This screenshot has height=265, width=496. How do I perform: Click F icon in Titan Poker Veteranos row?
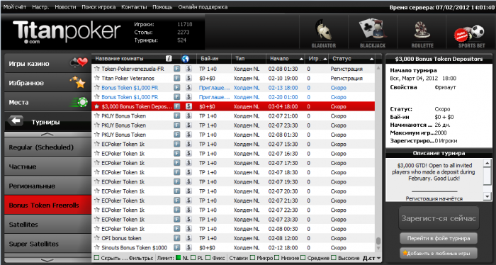click(x=177, y=78)
